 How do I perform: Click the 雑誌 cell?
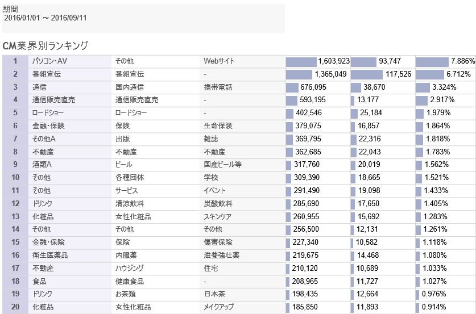click(212, 139)
